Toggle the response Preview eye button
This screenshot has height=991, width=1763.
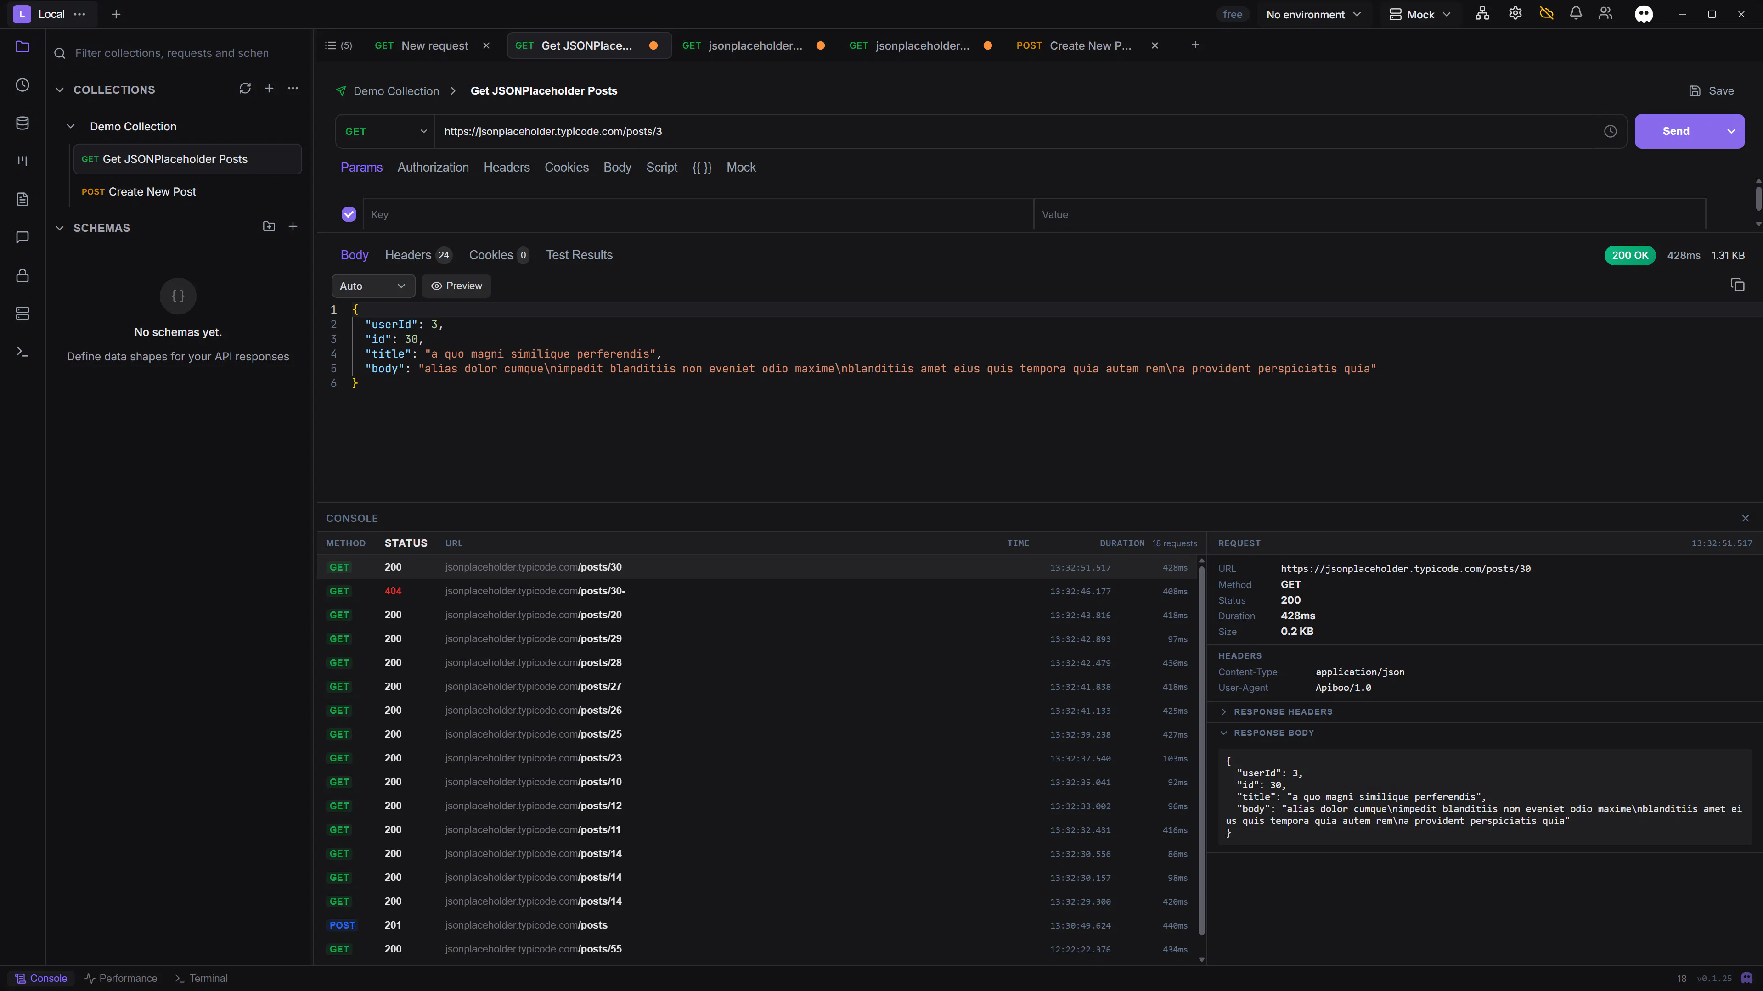coord(456,286)
